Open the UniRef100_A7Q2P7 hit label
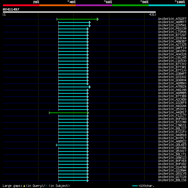The image size is (188, 188). point(172,19)
